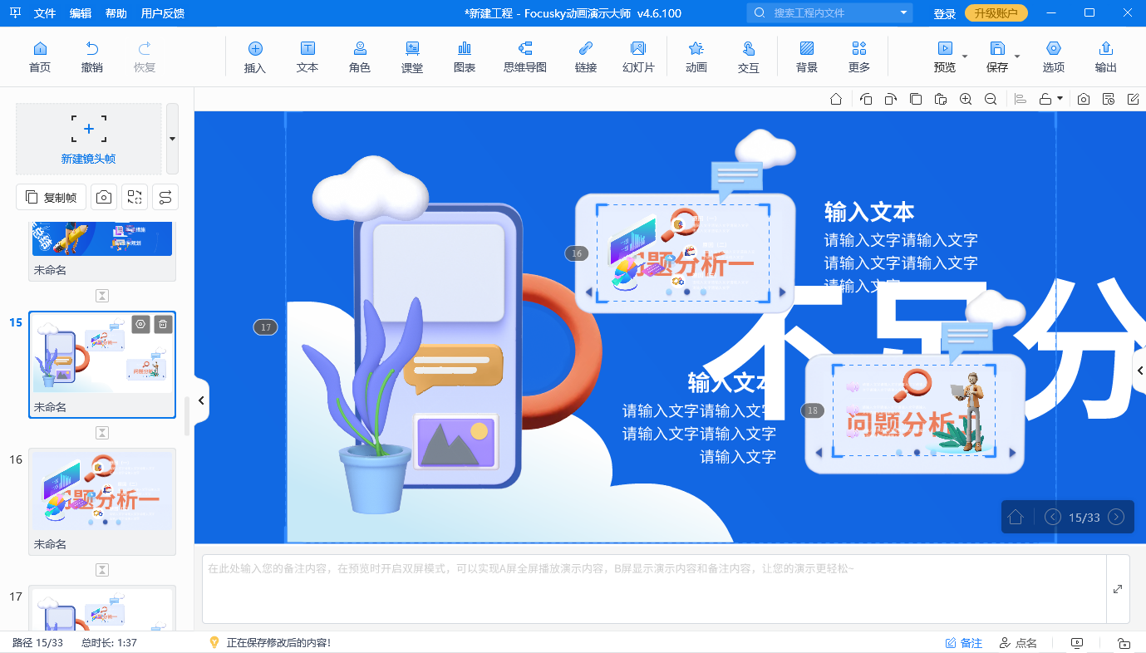This screenshot has height=653, width=1146.
Task: Toggle the lock icon in canvas toolbar
Action: tap(1046, 99)
